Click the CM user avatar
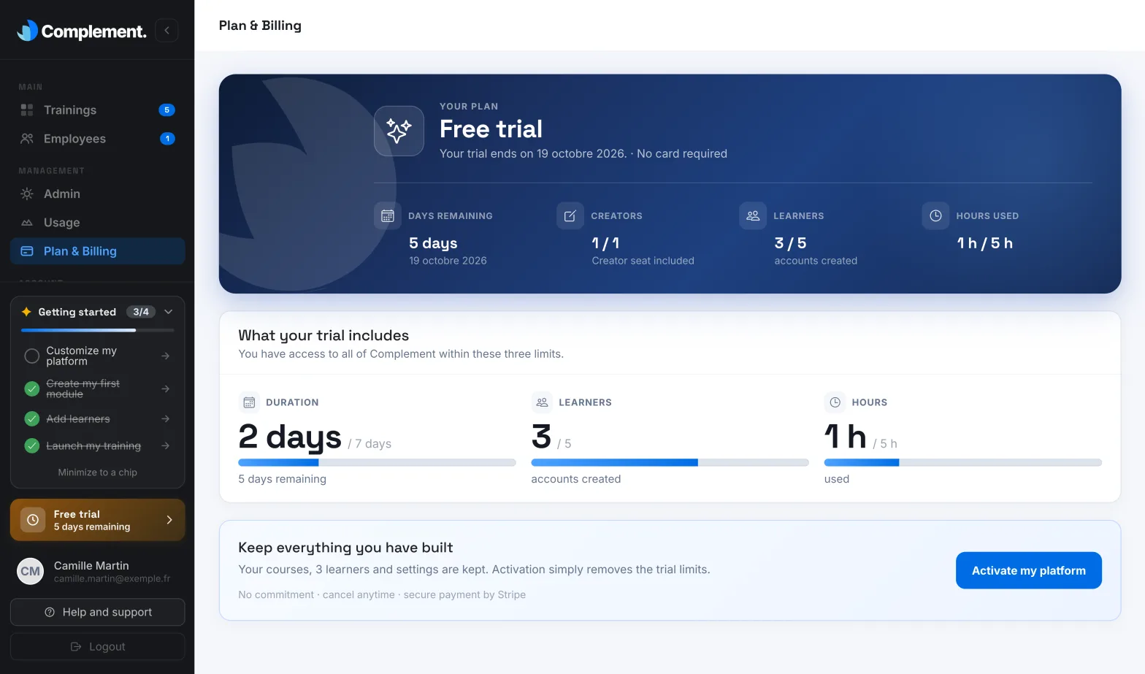This screenshot has height=674, width=1145. pyautogui.click(x=31, y=571)
